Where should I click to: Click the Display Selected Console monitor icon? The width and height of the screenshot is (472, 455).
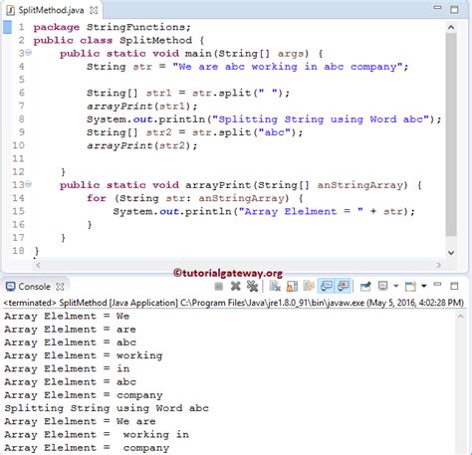click(x=383, y=286)
